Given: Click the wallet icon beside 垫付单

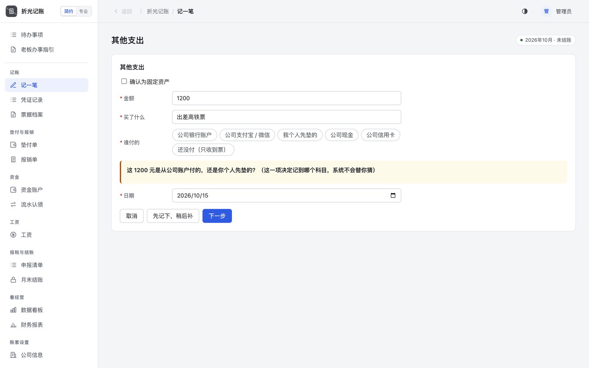Looking at the screenshot, I should tap(13, 145).
